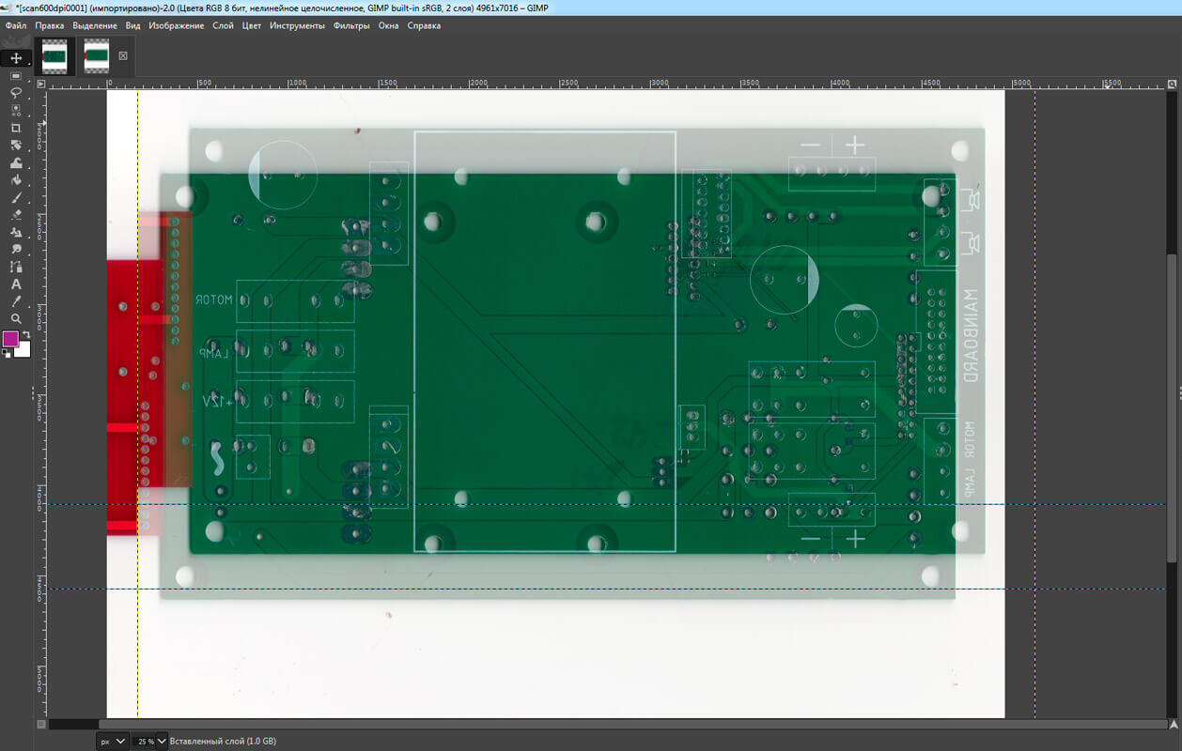Pick the Free Select lasso tool
This screenshot has height=751, width=1182.
pos(16,93)
